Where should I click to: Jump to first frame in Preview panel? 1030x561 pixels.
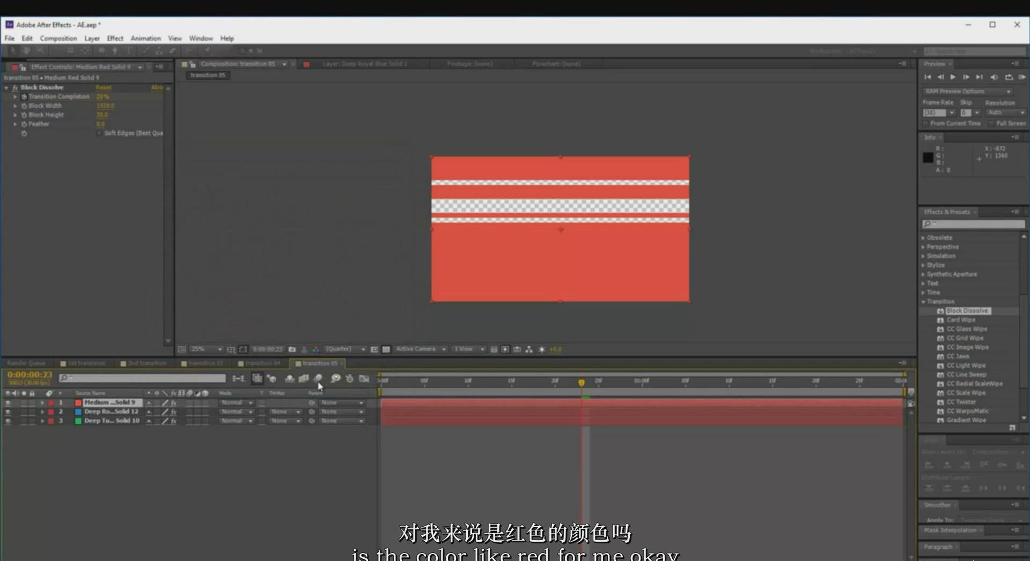(928, 77)
